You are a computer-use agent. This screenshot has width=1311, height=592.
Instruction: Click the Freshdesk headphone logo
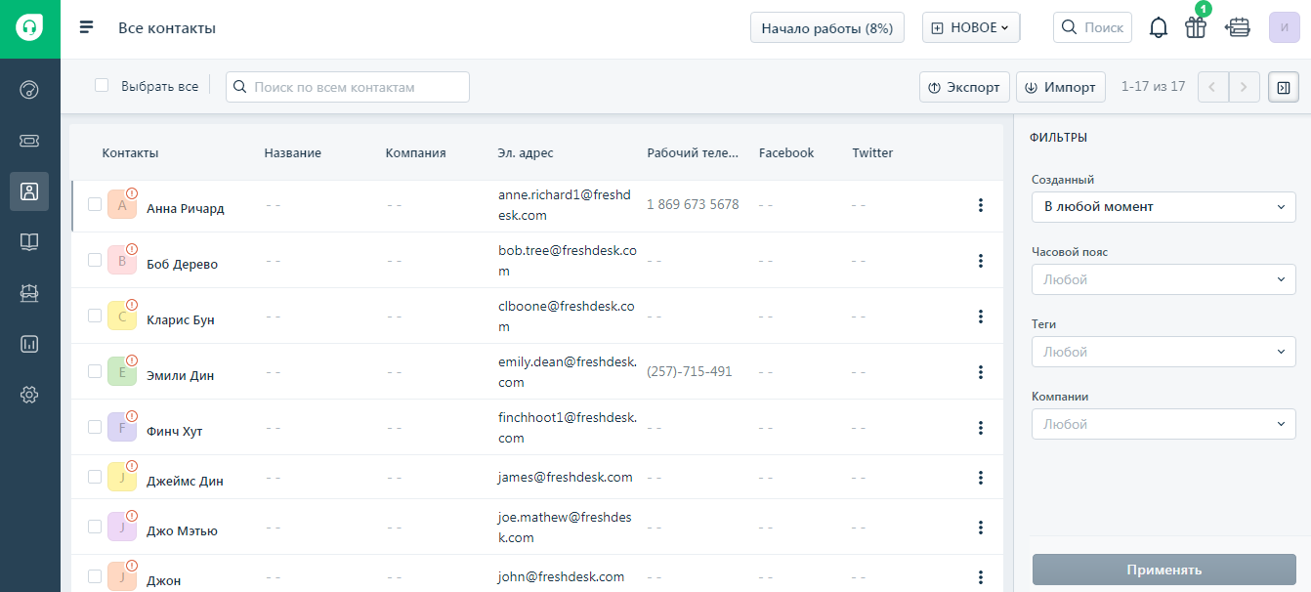click(29, 28)
